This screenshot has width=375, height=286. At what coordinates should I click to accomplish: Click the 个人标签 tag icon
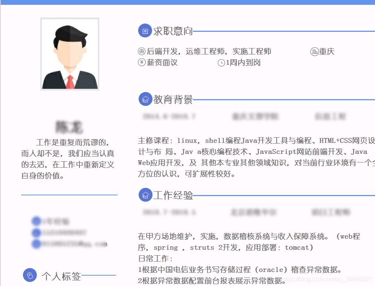[x=30, y=275]
